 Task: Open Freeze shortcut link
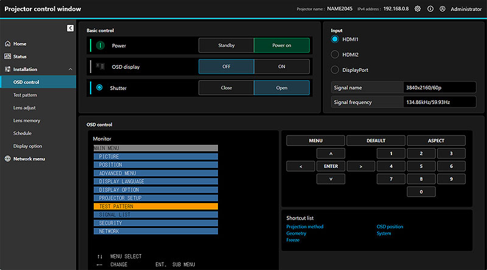pos(293,240)
